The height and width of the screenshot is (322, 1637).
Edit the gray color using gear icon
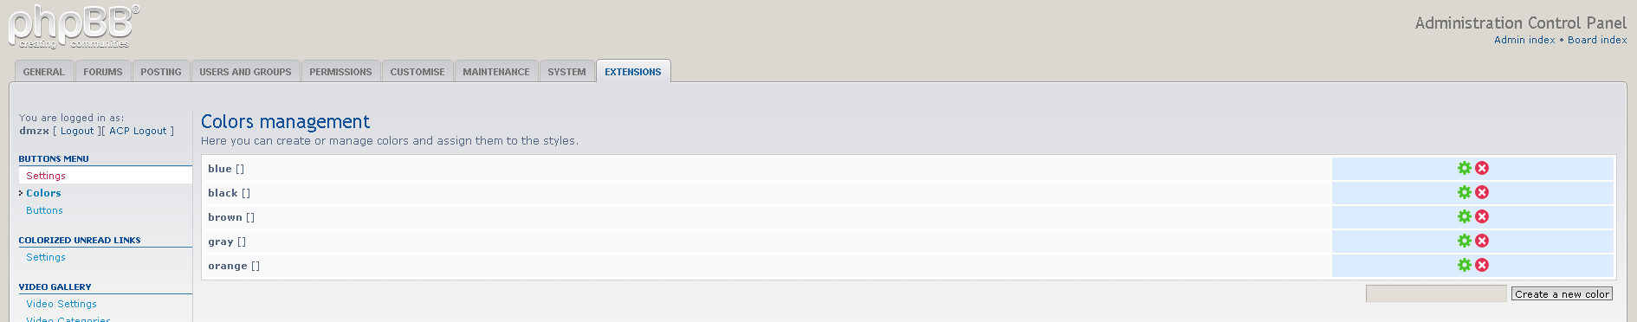(x=1465, y=241)
